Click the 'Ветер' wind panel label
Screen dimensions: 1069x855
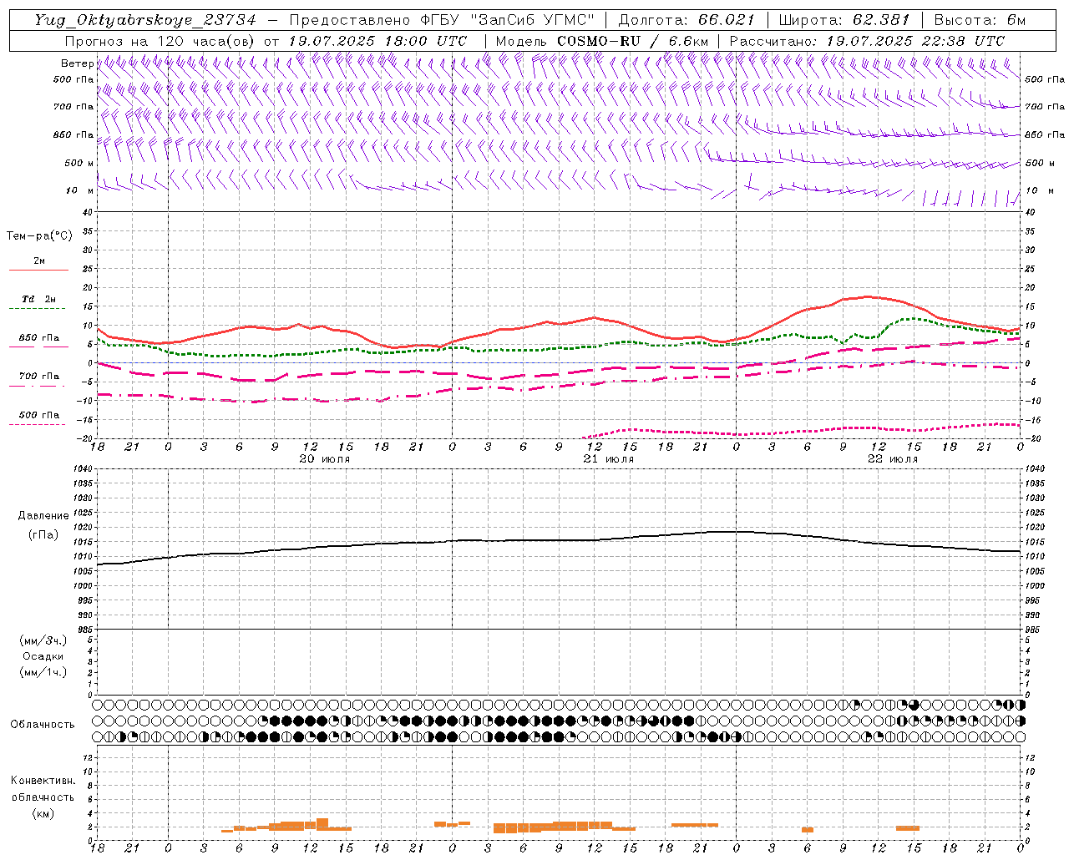78,63
